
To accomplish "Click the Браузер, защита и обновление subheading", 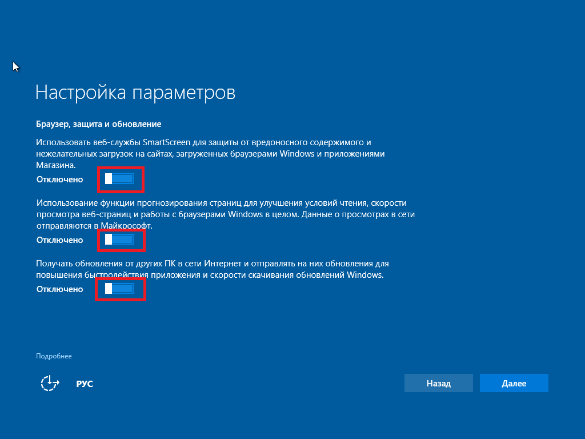I will click(x=98, y=124).
